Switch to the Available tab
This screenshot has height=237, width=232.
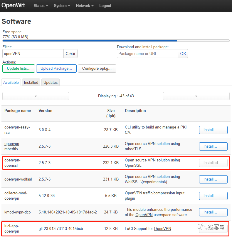point(11,82)
